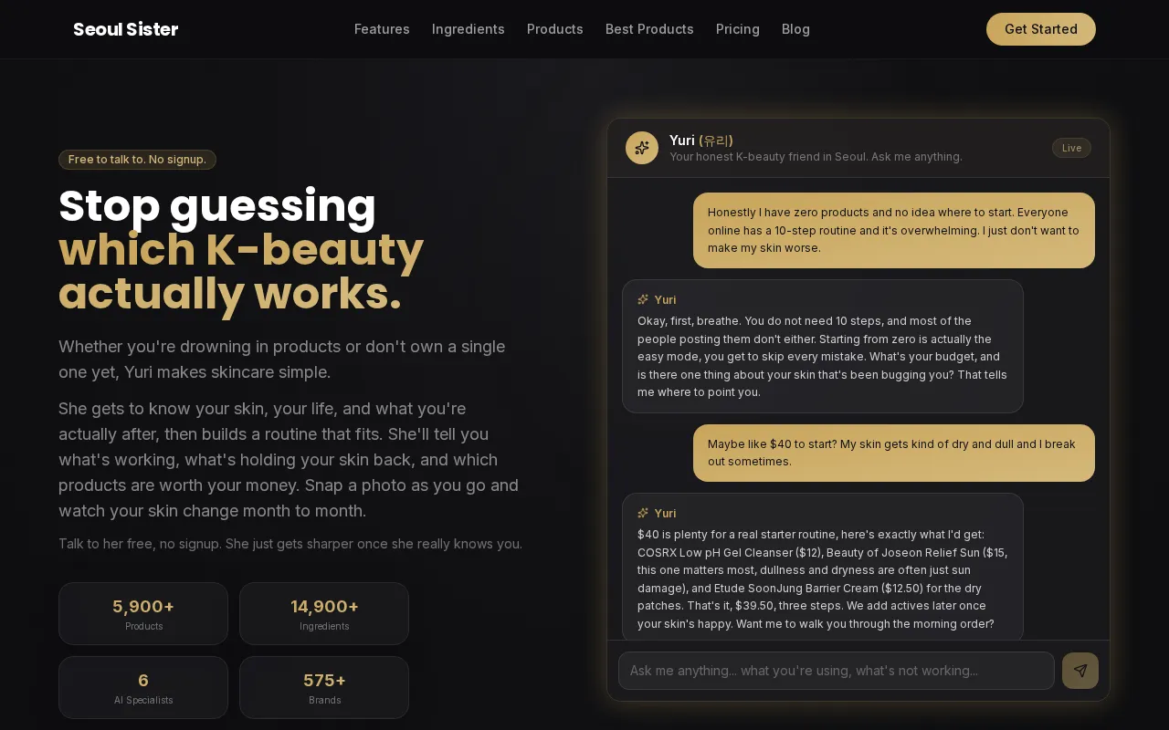
Task: Open the Features menu item
Action: (x=382, y=29)
